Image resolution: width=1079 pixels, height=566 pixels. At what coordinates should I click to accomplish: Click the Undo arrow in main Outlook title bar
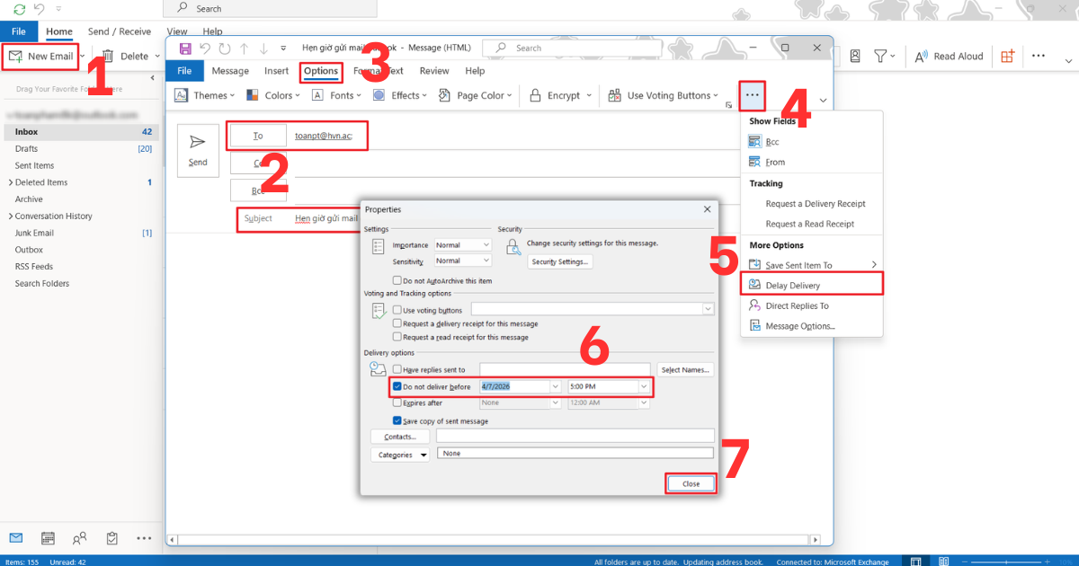tap(40, 8)
